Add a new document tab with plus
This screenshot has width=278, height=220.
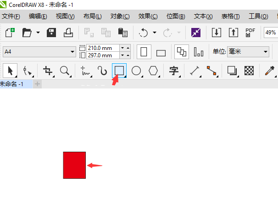(37, 84)
